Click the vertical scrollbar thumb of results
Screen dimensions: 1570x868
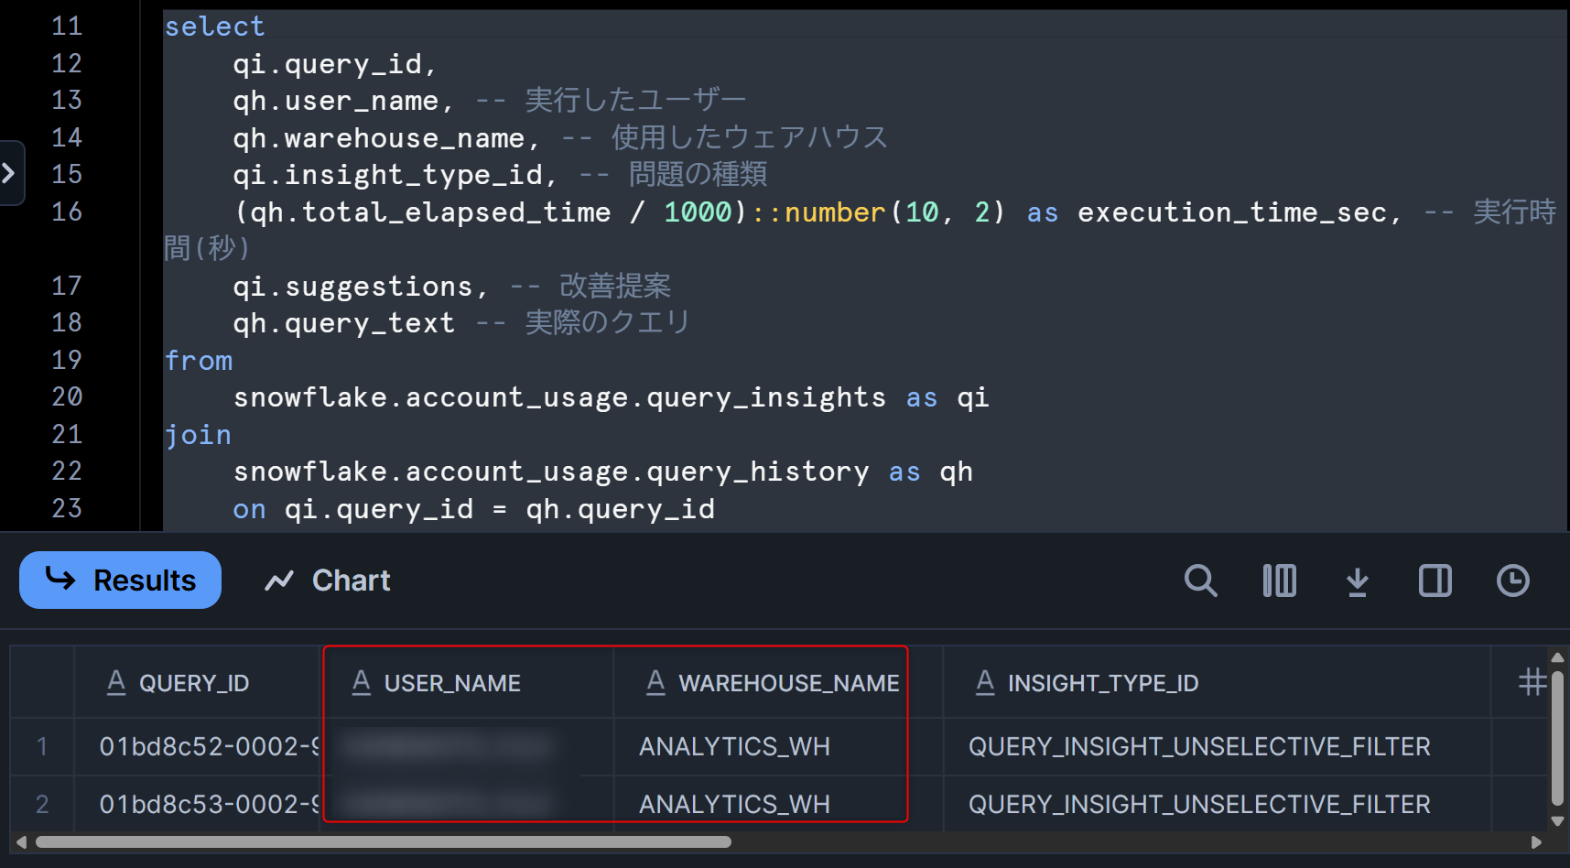(1557, 737)
